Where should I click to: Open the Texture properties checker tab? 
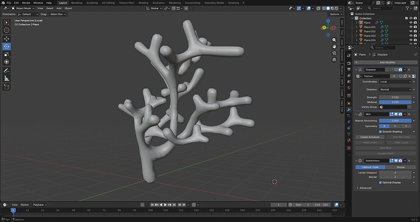pyautogui.click(x=349, y=148)
